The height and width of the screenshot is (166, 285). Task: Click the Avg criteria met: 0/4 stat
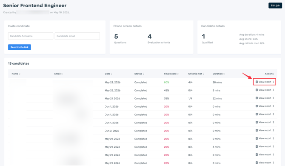pos(252,43)
